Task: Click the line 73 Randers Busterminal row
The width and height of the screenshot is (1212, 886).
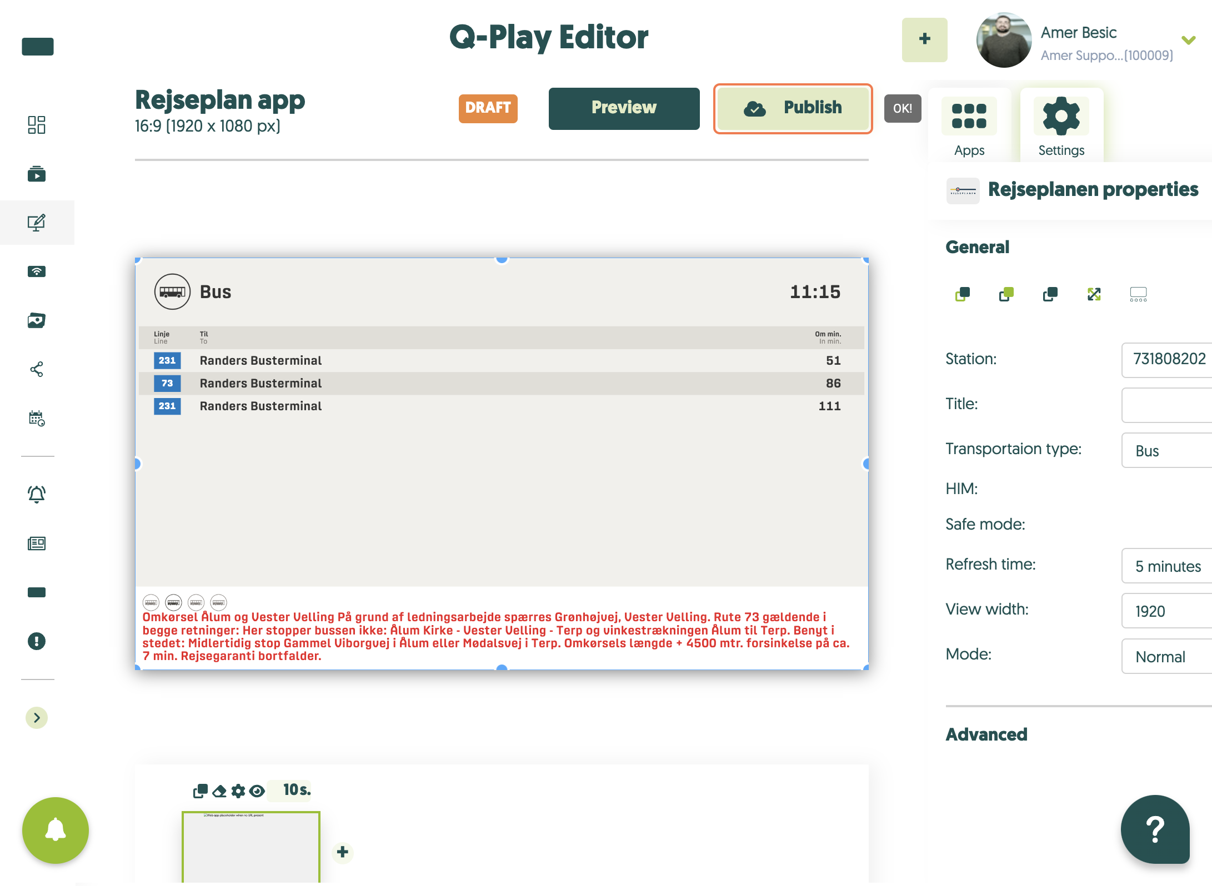Action: [x=502, y=383]
